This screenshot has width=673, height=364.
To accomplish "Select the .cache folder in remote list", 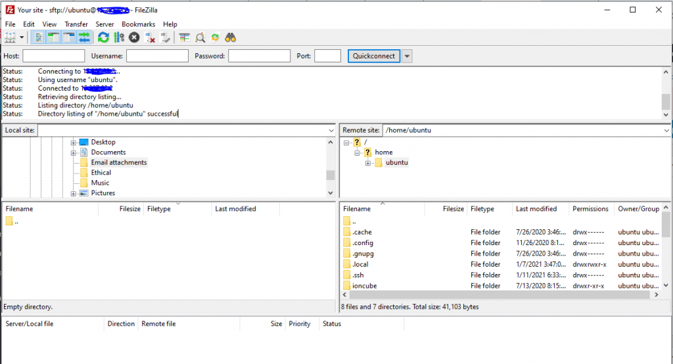I will click(x=362, y=232).
